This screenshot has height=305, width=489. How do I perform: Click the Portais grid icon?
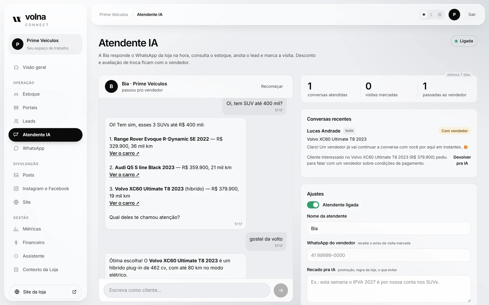tap(16, 108)
